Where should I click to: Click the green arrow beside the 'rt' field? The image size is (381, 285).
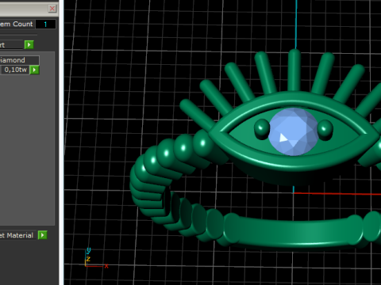29,44
